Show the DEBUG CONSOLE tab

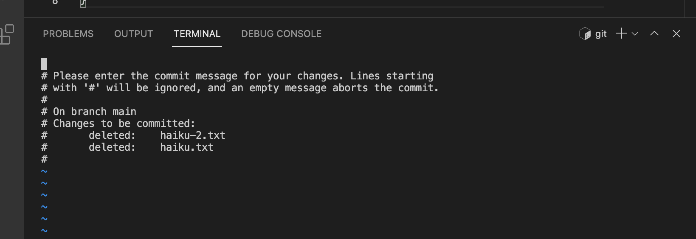pyautogui.click(x=281, y=34)
